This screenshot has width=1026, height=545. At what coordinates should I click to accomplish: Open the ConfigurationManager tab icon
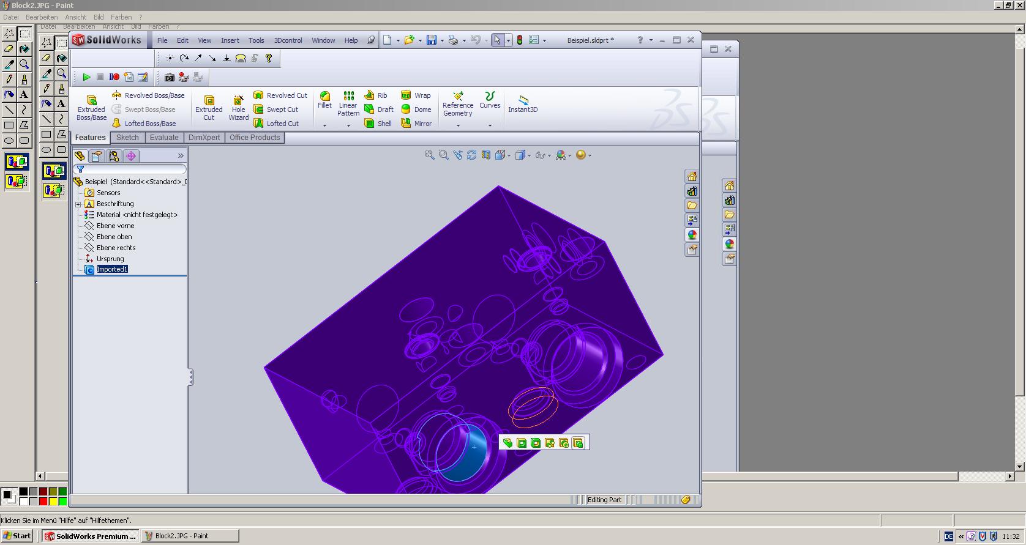click(x=114, y=156)
